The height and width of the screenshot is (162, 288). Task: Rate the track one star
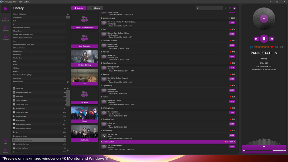click(x=256, y=47)
